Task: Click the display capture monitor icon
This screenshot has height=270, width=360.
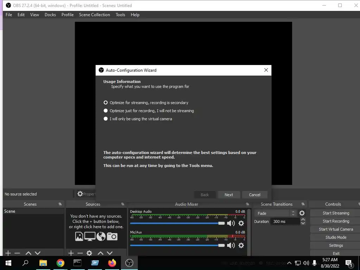Action: coord(90,236)
